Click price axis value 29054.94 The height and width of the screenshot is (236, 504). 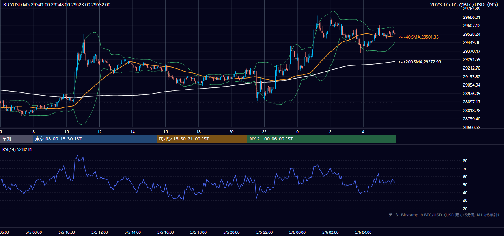click(471, 85)
